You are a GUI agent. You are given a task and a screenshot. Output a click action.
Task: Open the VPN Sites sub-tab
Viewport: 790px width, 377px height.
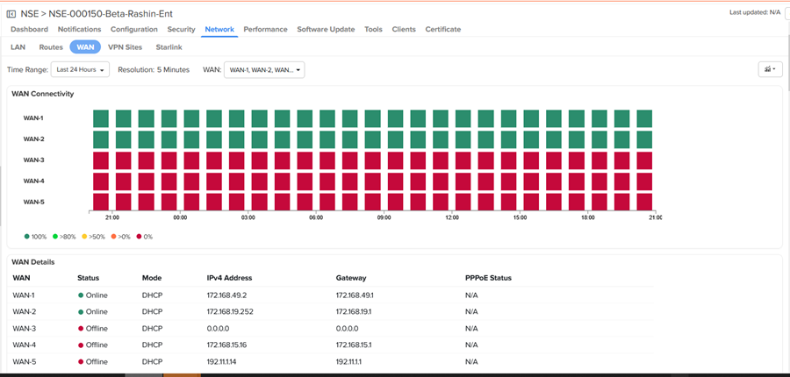click(x=125, y=47)
